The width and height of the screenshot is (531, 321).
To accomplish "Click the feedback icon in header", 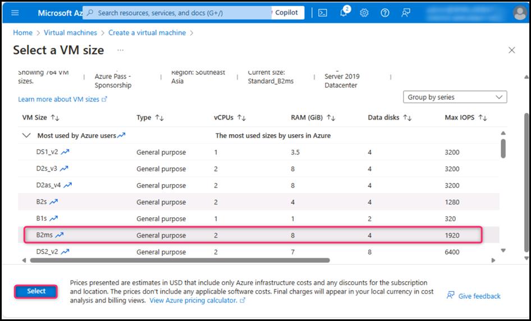I will click(x=406, y=13).
